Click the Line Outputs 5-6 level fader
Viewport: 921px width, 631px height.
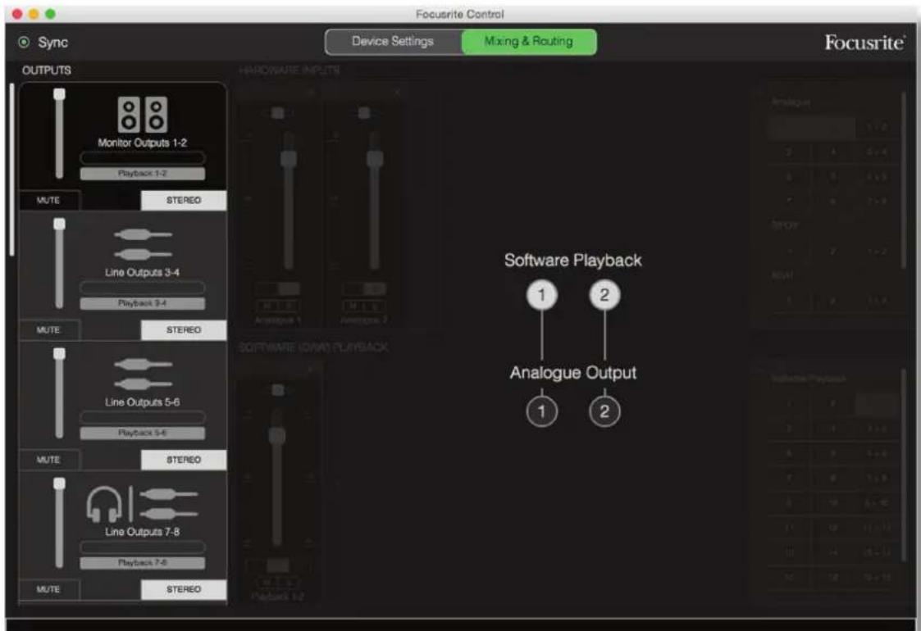pos(59,354)
